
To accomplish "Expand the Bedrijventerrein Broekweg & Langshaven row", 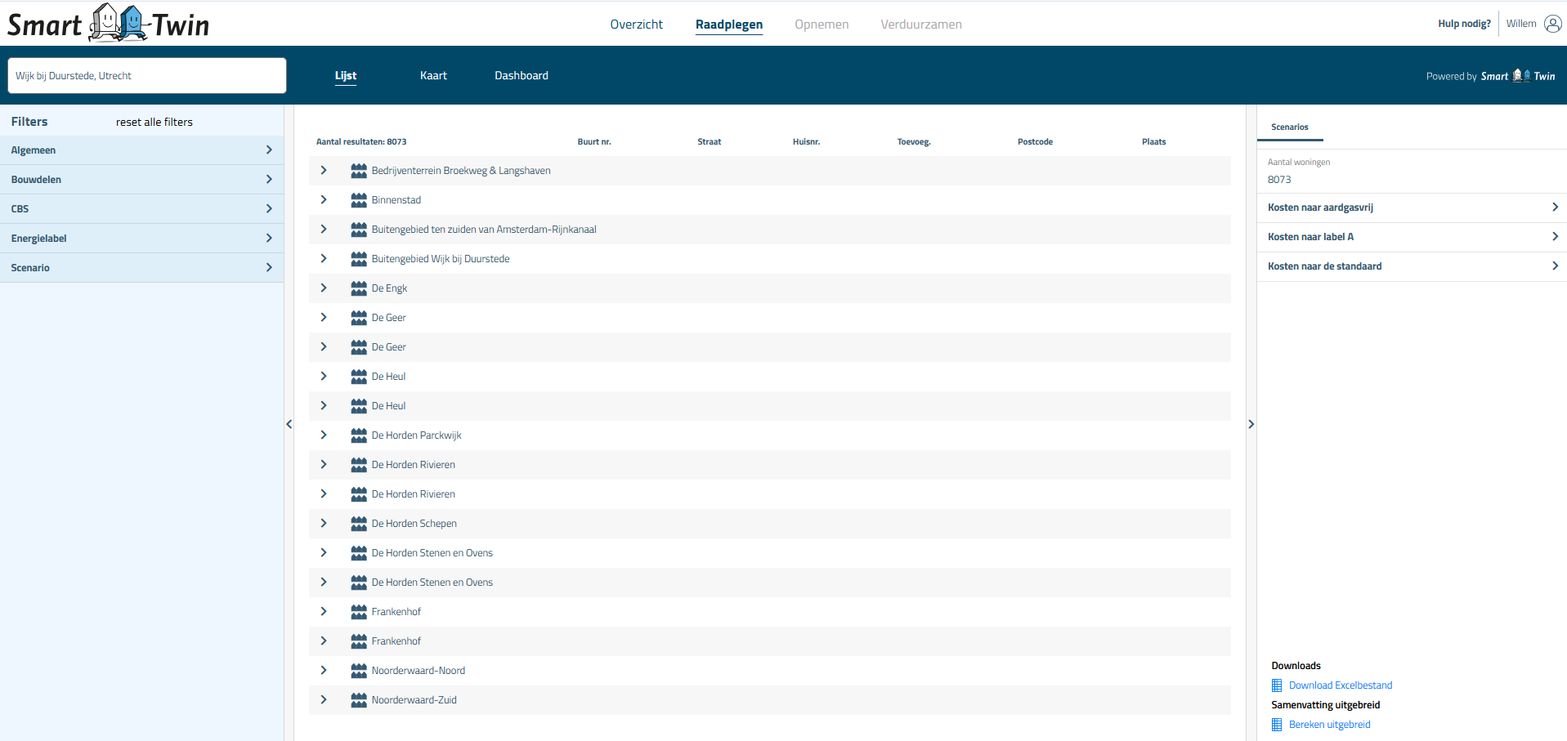I will 324,171.
